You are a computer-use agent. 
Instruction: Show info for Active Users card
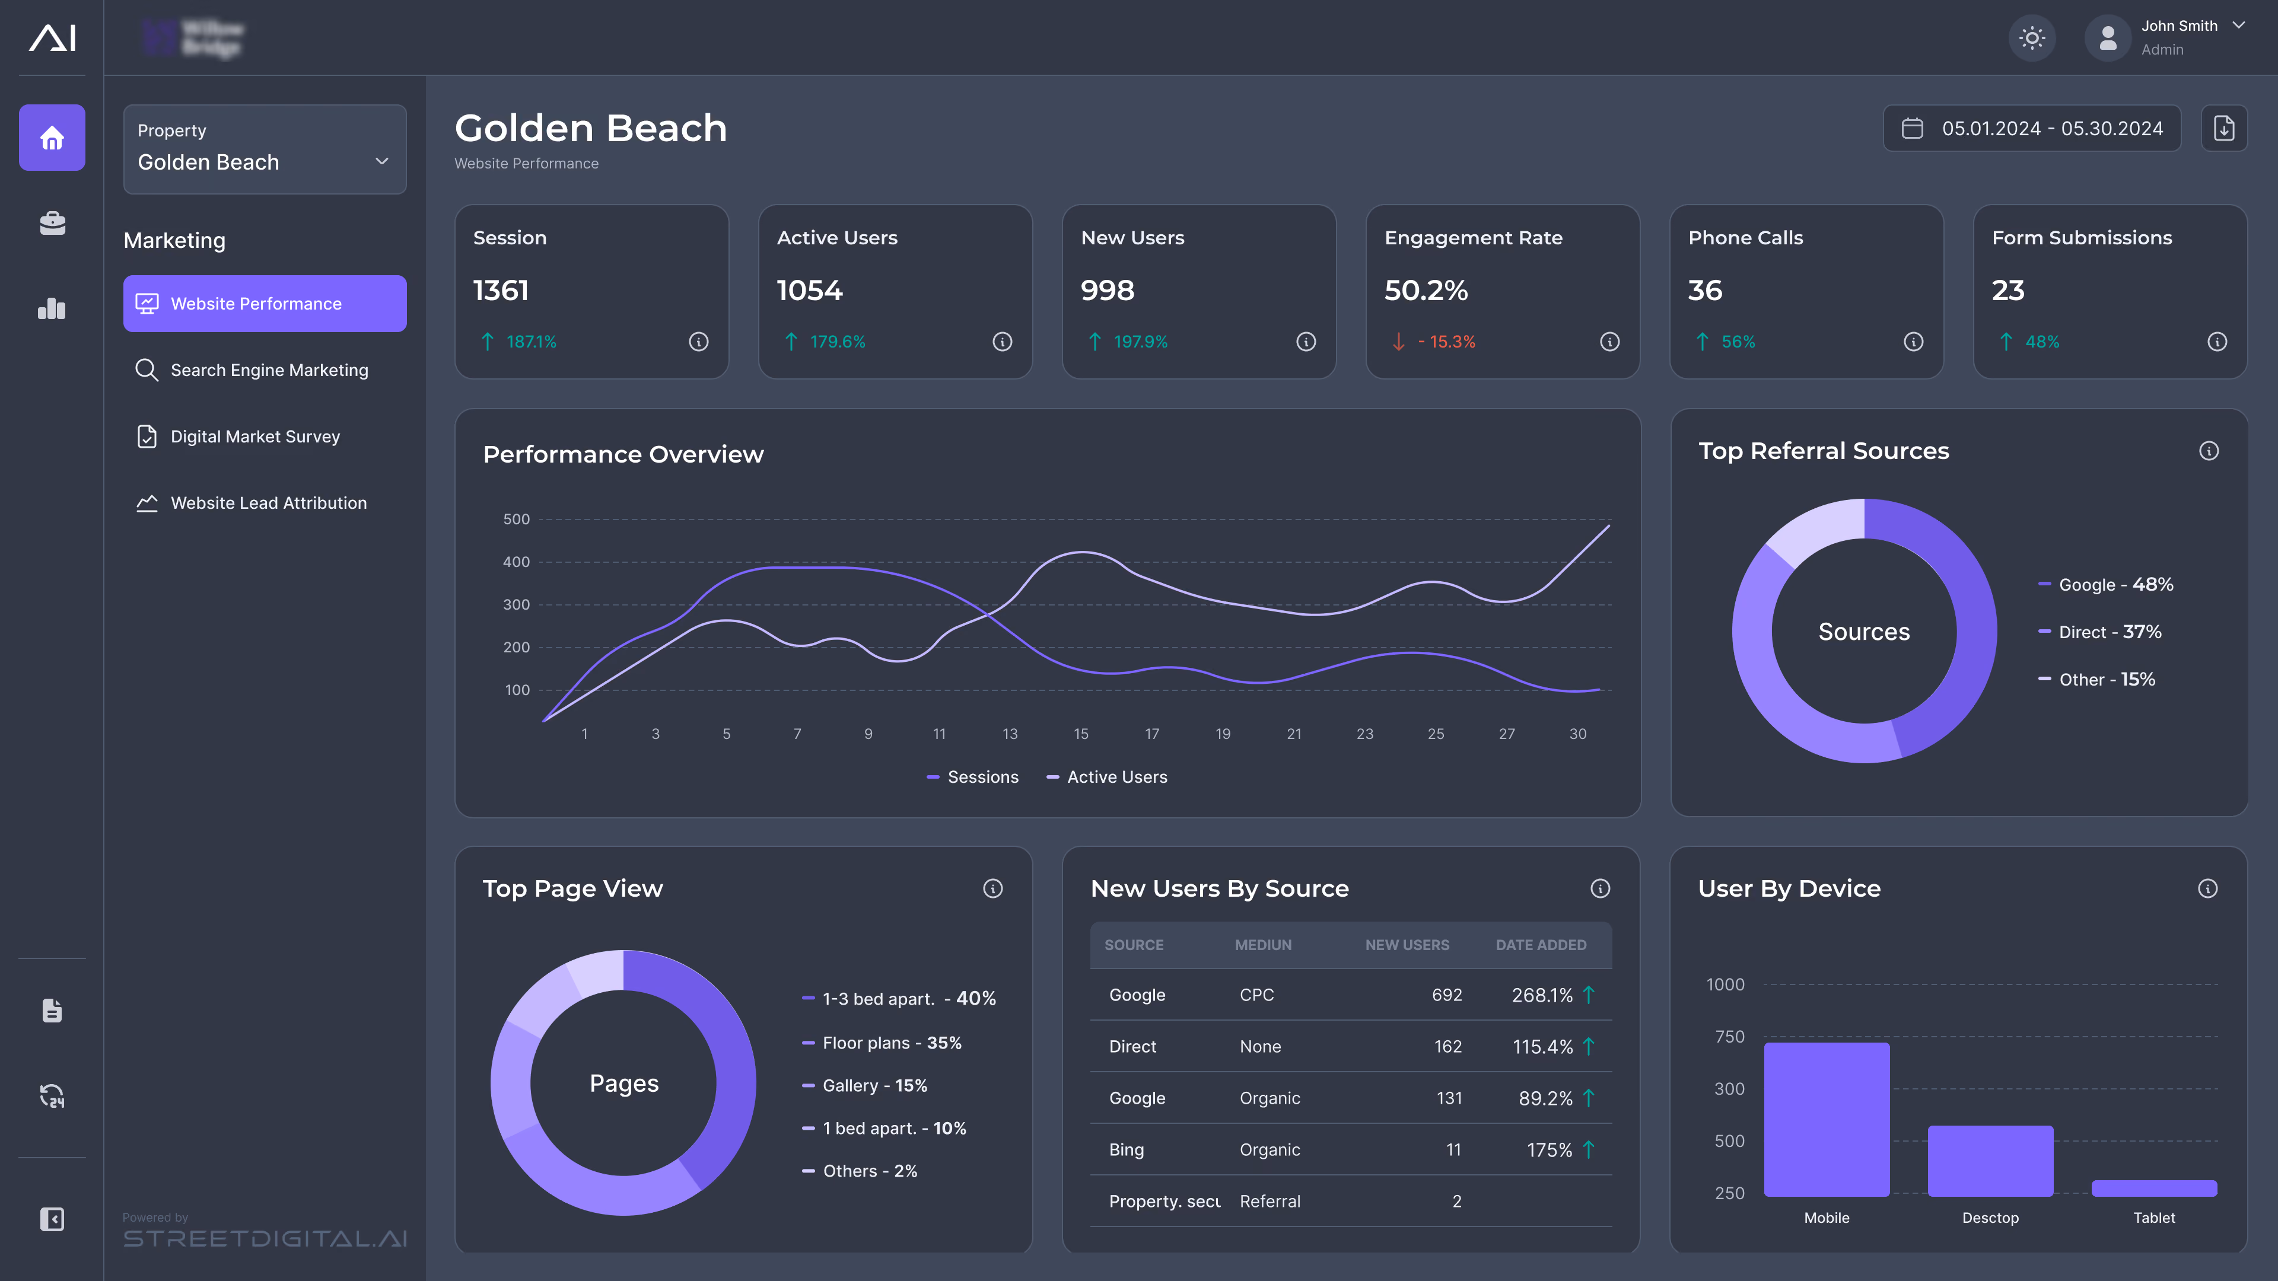(x=1002, y=341)
